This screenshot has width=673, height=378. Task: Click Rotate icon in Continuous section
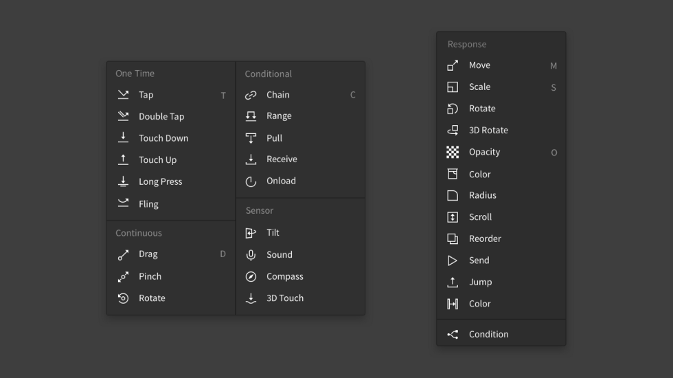tap(123, 298)
